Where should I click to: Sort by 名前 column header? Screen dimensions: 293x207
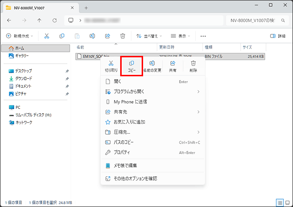(116, 47)
